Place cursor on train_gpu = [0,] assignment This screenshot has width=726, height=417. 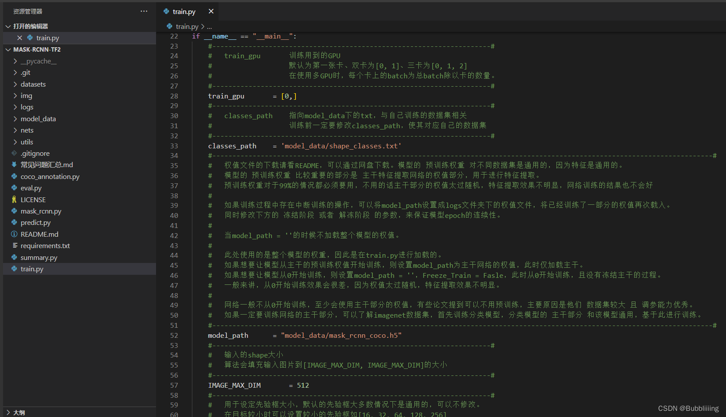[252, 96]
